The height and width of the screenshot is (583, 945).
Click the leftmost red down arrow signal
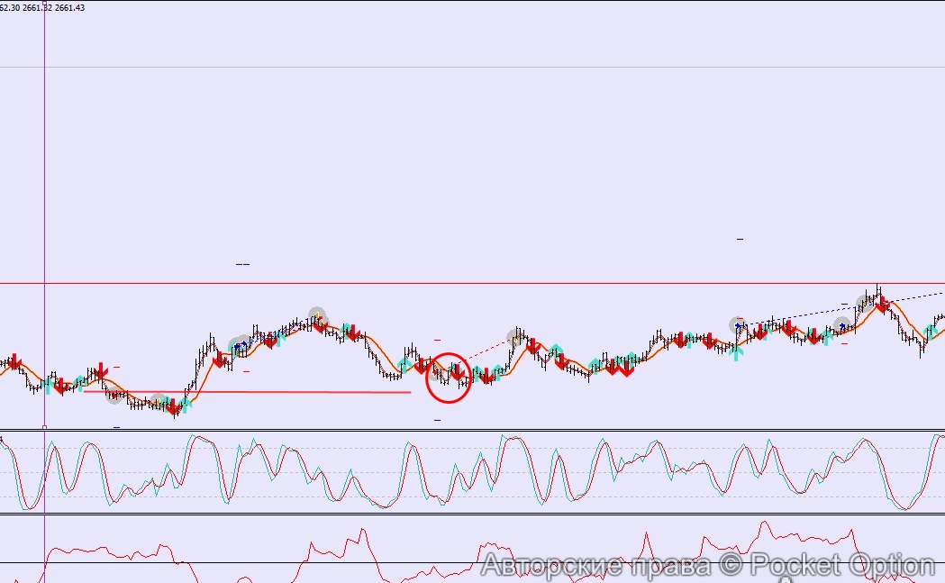click(x=14, y=361)
